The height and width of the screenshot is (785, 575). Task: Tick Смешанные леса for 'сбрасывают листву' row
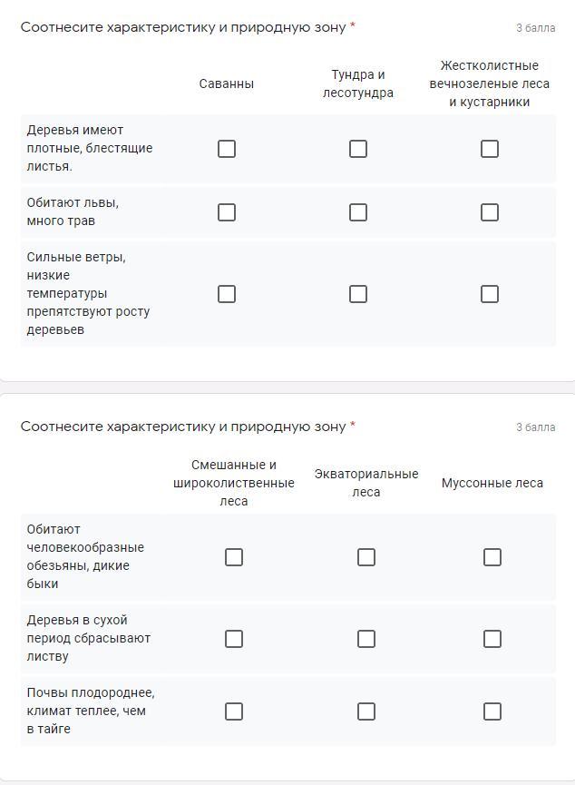[234, 638]
